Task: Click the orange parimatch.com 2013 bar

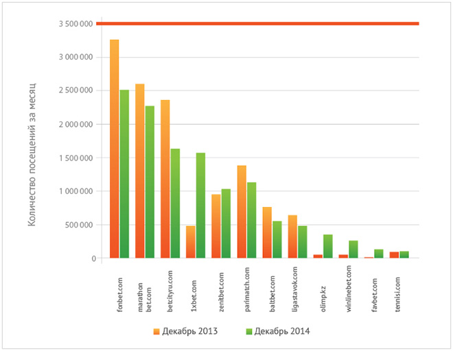Action: 242,212
